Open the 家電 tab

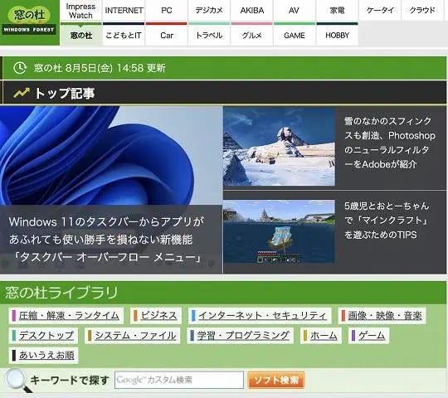[x=337, y=11]
